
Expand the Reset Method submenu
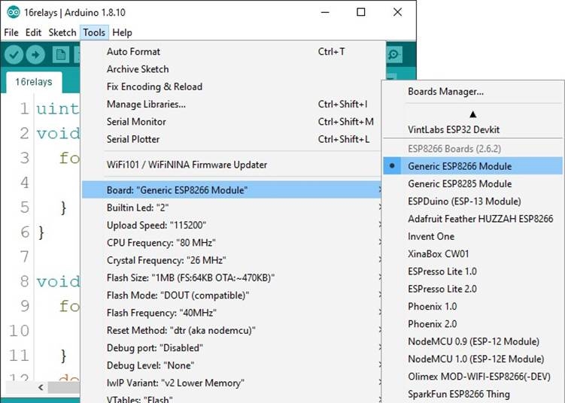click(x=231, y=331)
